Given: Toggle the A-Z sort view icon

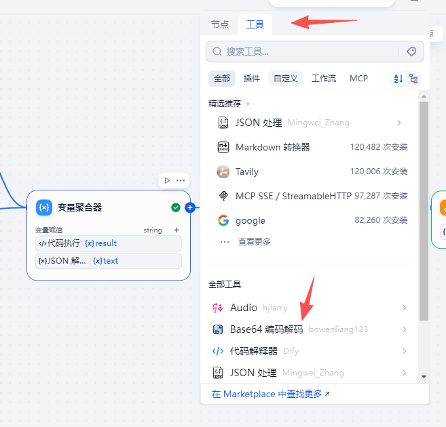Looking at the screenshot, I should (x=398, y=79).
